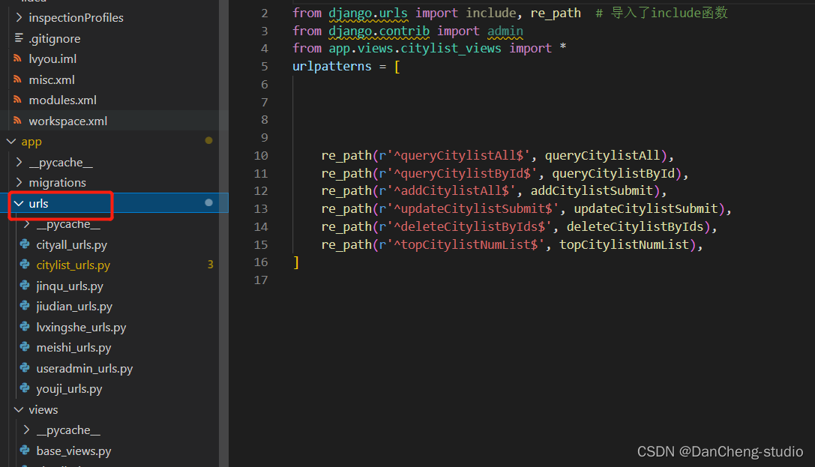Expand the inspectionProfiles folder
This screenshot has width=815, height=467.
point(19,18)
